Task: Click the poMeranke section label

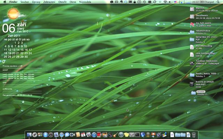Action: (x=7, y=89)
